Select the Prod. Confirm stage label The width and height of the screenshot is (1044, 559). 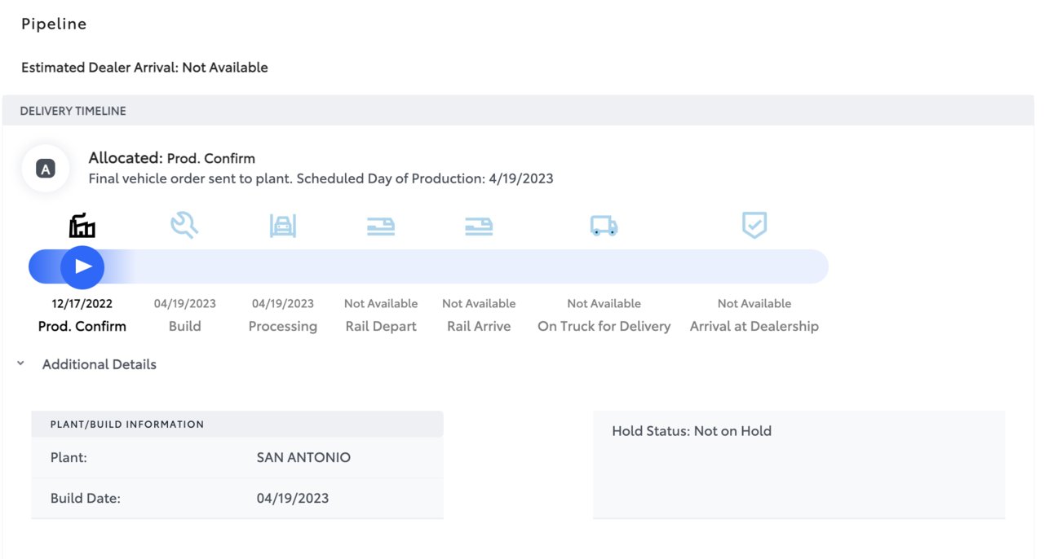click(82, 326)
